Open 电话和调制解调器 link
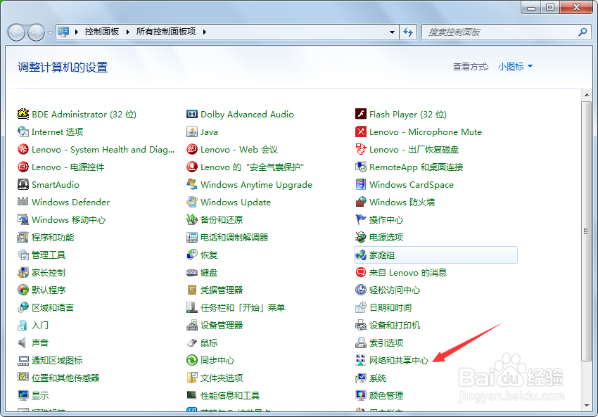 [234, 238]
